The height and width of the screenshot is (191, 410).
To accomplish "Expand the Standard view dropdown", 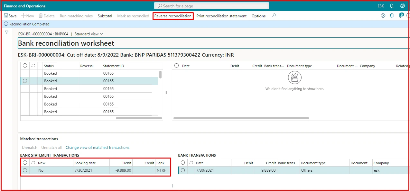I will point(89,34).
